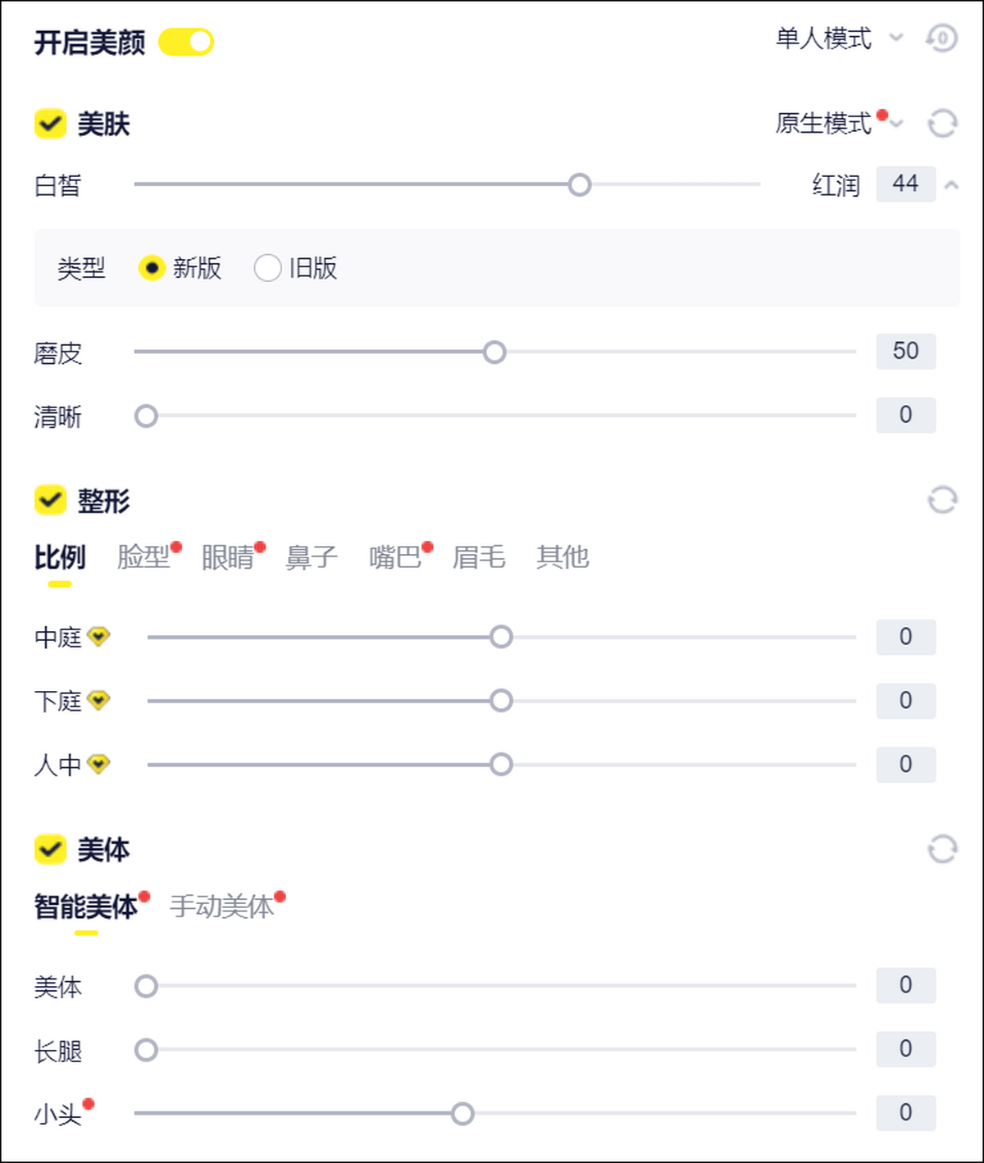The width and height of the screenshot is (984, 1163).
Task: Click the VIP diamond icon beside 人中
Action: click(x=98, y=765)
